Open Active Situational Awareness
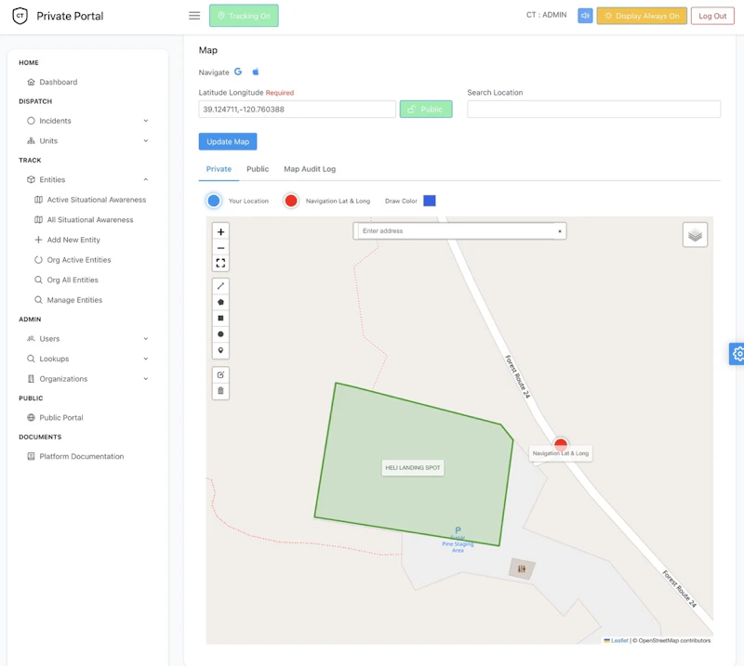 (97, 200)
